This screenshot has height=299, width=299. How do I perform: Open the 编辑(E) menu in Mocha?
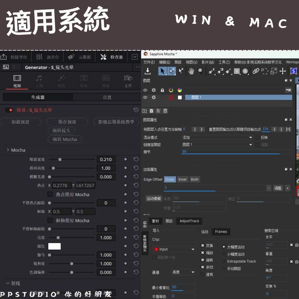[164, 62]
